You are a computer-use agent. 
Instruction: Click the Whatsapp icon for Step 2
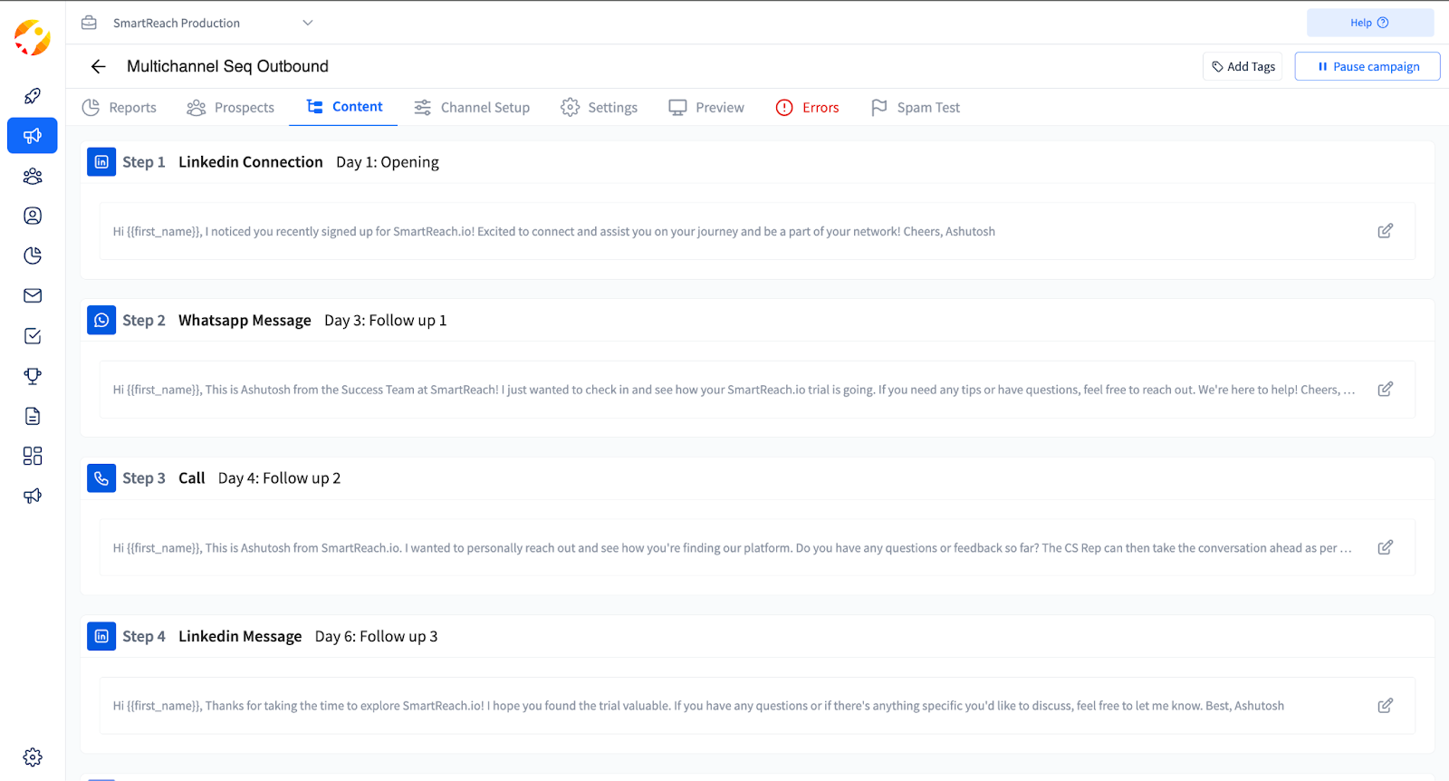(x=101, y=320)
